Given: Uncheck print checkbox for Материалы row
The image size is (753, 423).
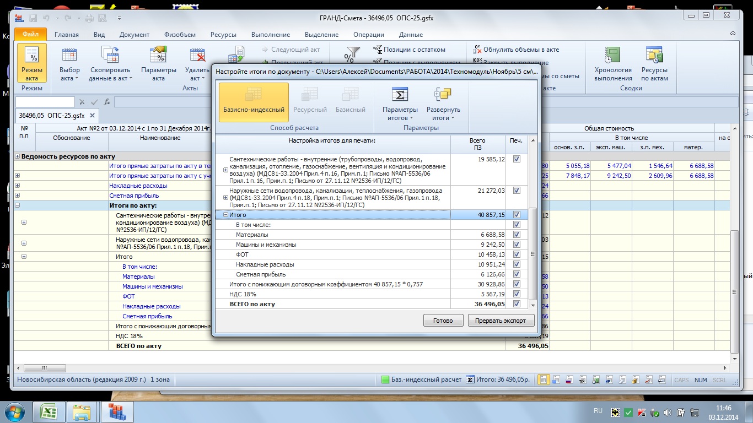Looking at the screenshot, I should pos(517,235).
